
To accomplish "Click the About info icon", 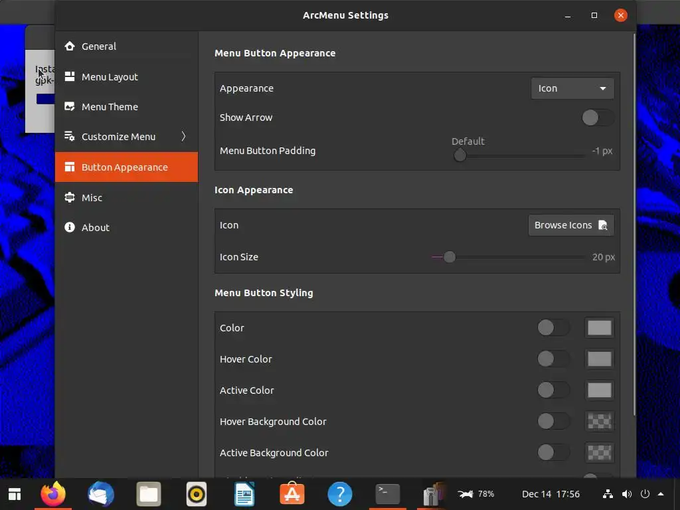I will (69, 227).
